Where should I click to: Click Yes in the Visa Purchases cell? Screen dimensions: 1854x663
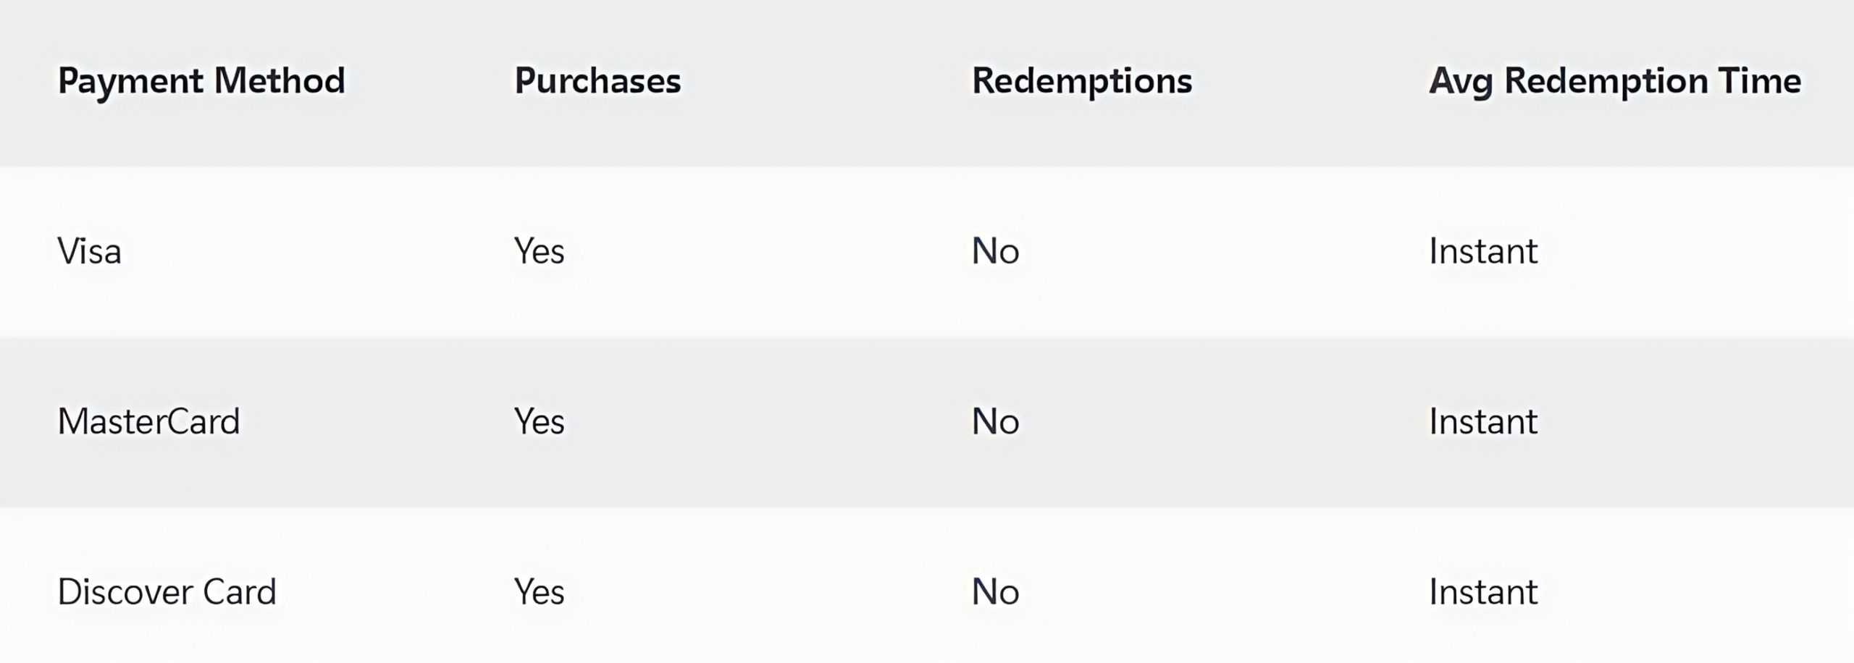tap(539, 252)
